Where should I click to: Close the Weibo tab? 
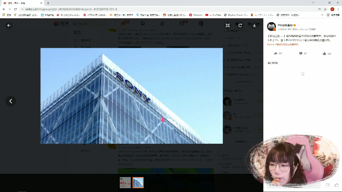pos(41,3)
